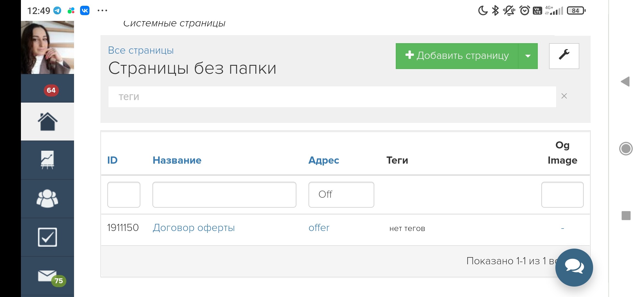Open messages envelope icon with 75 badge
The image size is (644, 297).
pyautogui.click(x=47, y=276)
